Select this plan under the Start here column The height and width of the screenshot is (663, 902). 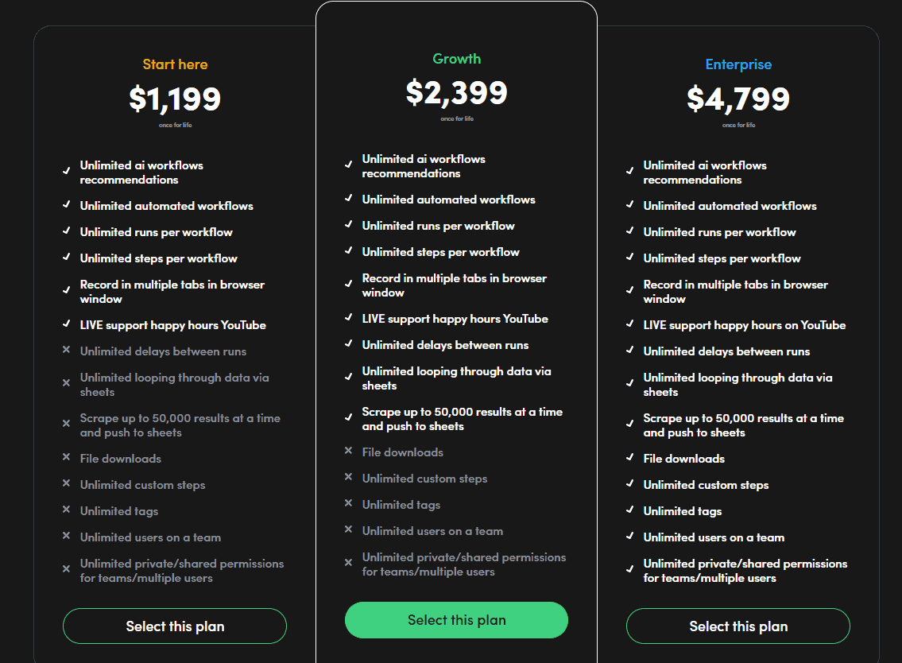(x=174, y=626)
